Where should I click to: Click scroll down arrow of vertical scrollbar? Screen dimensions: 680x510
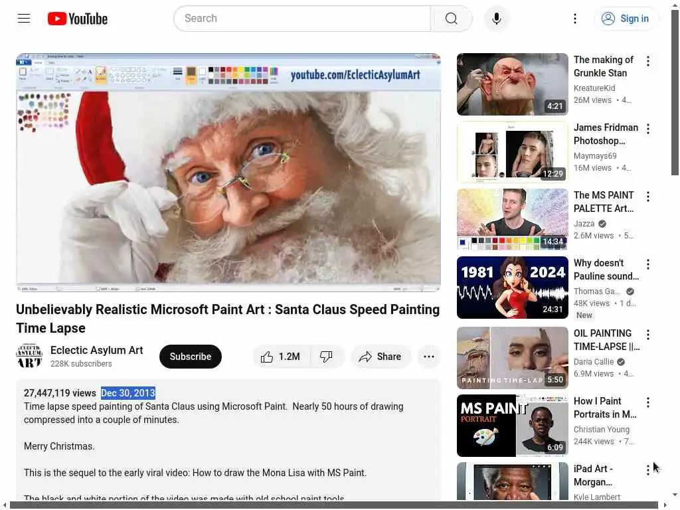pyautogui.click(x=675, y=495)
